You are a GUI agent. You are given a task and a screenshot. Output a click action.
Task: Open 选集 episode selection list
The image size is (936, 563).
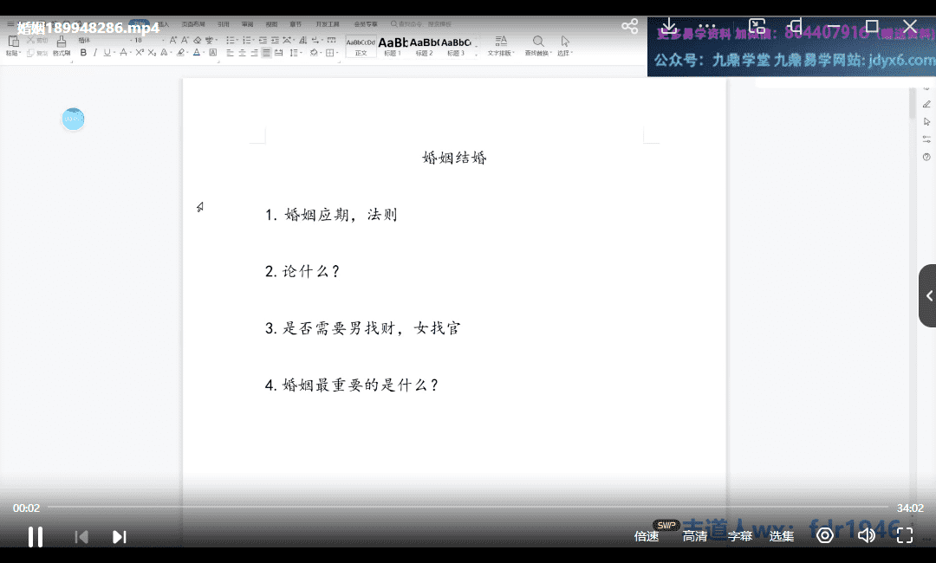coord(782,536)
